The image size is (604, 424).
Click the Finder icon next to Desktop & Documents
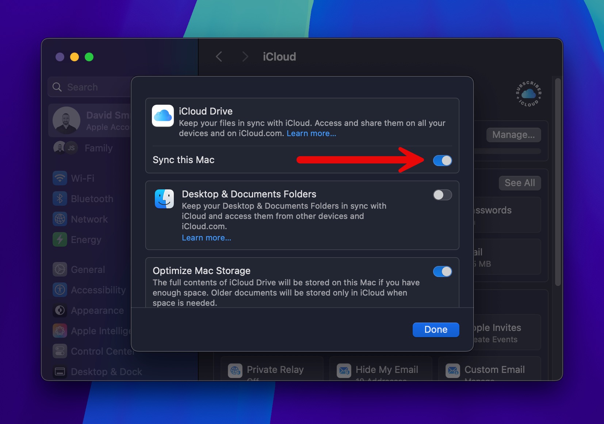point(164,198)
